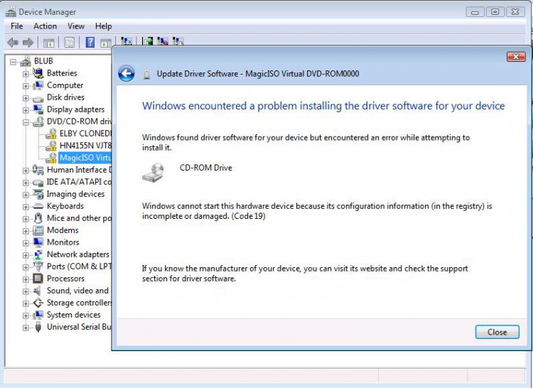Expand the Keyboards category
Viewport: 533px width, 388px height.
(x=26, y=207)
